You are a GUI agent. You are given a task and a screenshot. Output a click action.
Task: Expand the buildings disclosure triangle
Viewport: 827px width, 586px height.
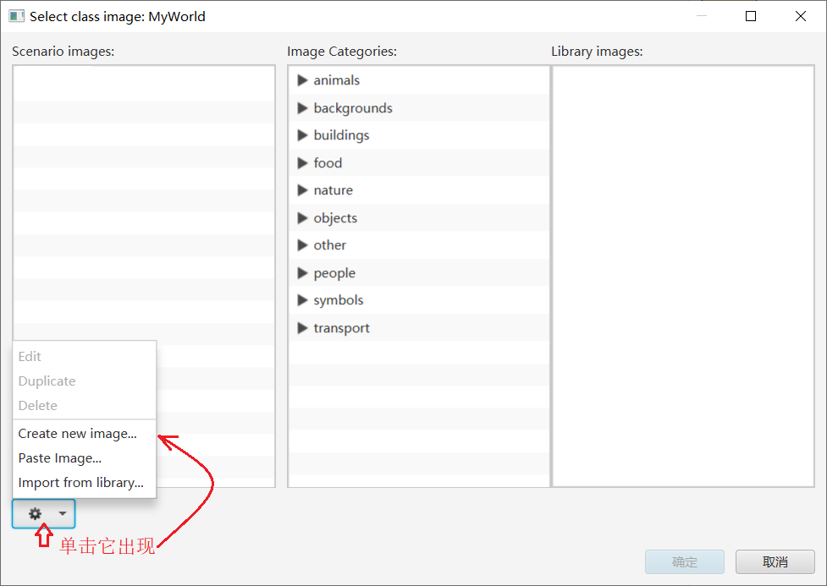(x=302, y=135)
